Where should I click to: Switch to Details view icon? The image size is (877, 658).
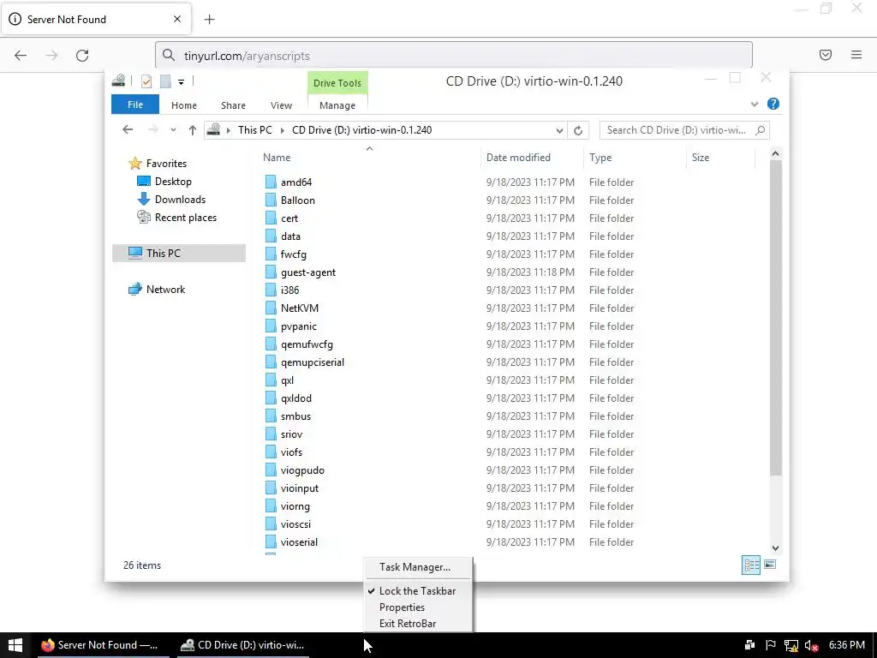(750, 565)
